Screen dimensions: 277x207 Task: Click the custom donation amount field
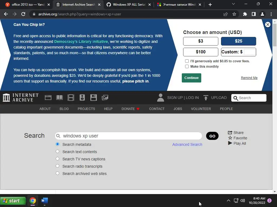click(250, 52)
